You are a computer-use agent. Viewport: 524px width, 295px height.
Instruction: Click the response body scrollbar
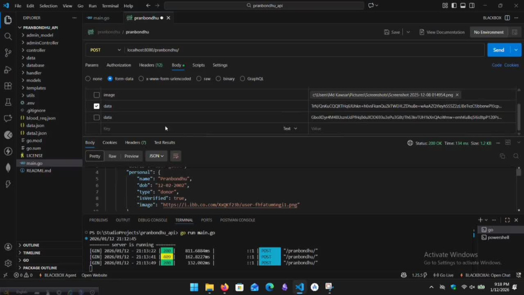(x=519, y=172)
